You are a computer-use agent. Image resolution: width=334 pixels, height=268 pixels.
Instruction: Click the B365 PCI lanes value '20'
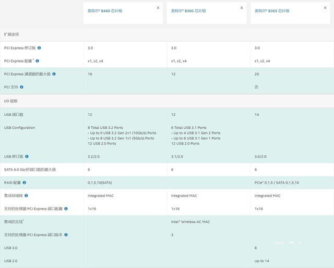(x=257, y=74)
